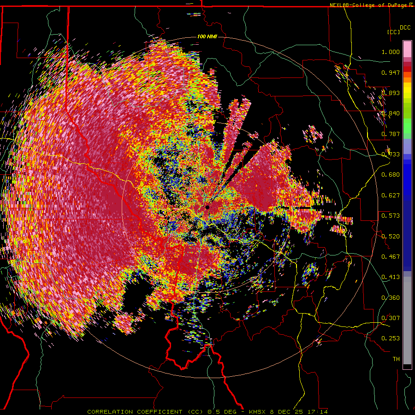Click the 0.413 scale value
The width and height of the screenshot is (415, 415).
[x=391, y=277]
